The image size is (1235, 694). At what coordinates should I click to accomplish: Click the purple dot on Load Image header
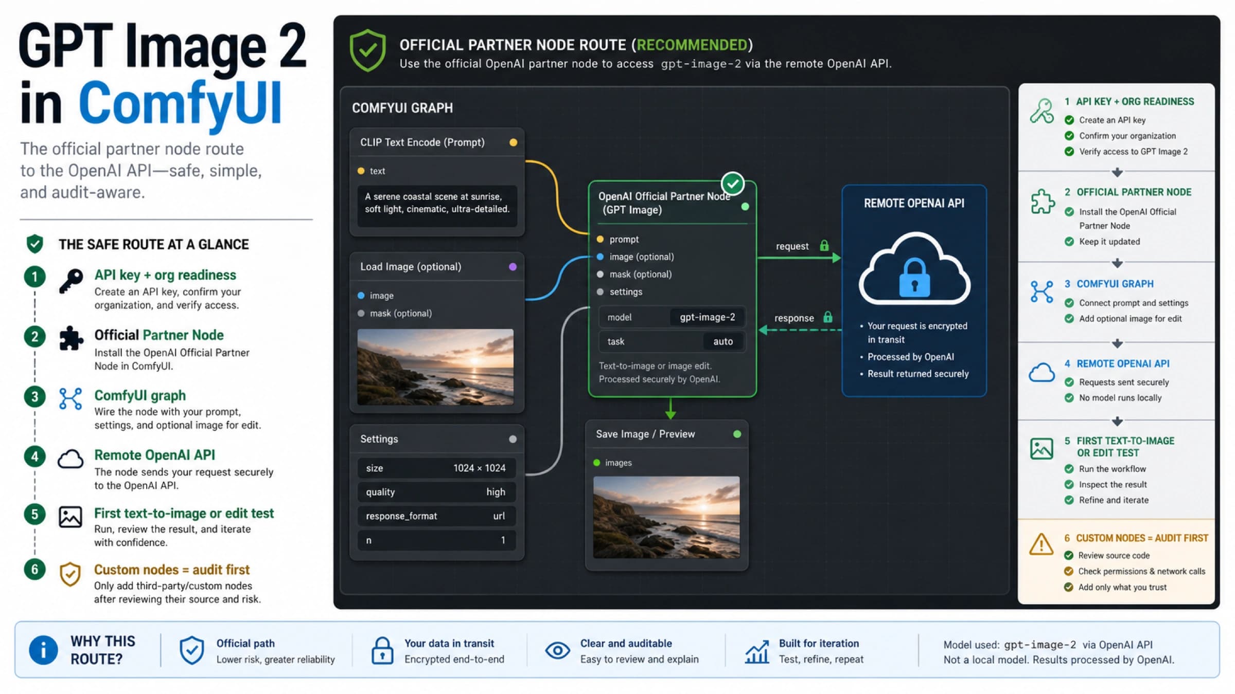pyautogui.click(x=513, y=267)
